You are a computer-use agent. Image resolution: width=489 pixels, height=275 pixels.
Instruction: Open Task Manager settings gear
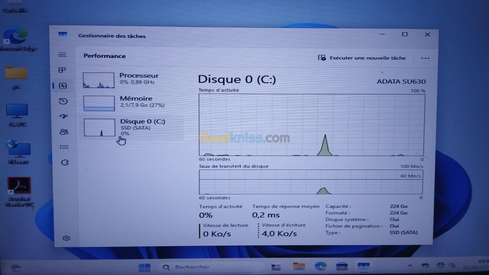(x=66, y=238)
